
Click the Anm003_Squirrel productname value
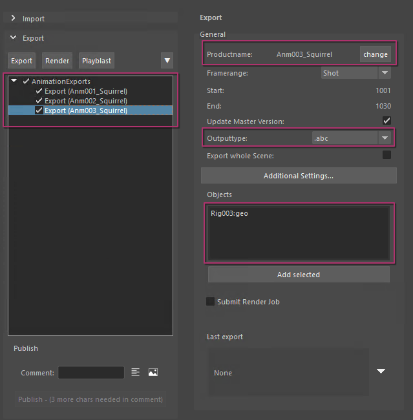tap(304, 54)
